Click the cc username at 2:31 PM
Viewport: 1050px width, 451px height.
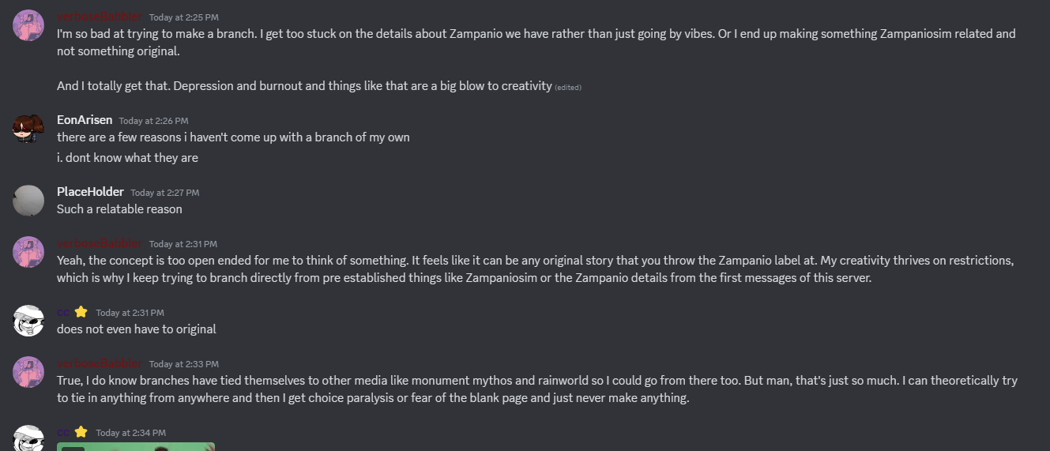[x=62, y=312]
